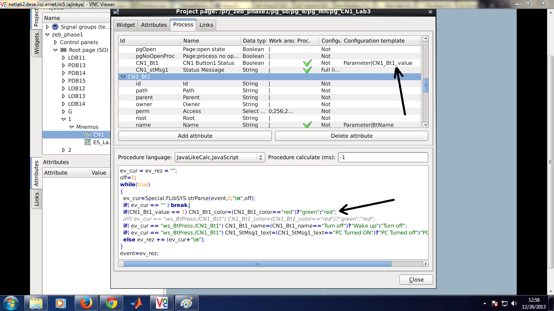Open Paint from the taskbar
Viewport: 554px width, 311px height.
point(187,302)
